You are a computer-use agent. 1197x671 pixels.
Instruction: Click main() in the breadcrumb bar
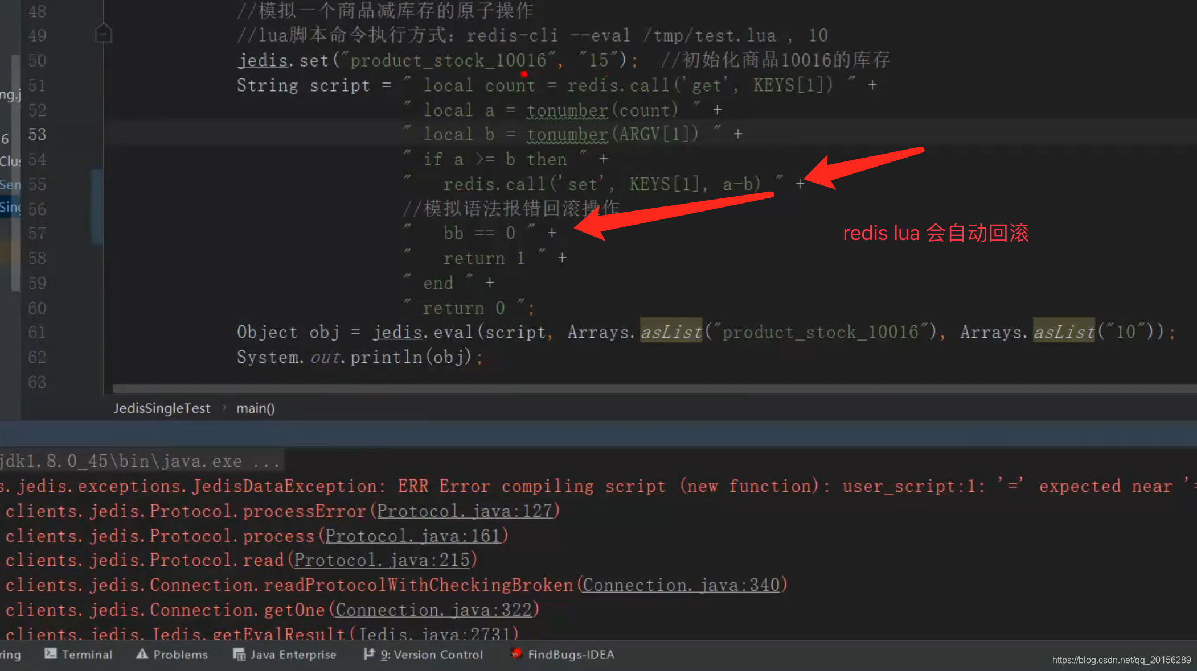pyautogui.click(x=256, y=408)
